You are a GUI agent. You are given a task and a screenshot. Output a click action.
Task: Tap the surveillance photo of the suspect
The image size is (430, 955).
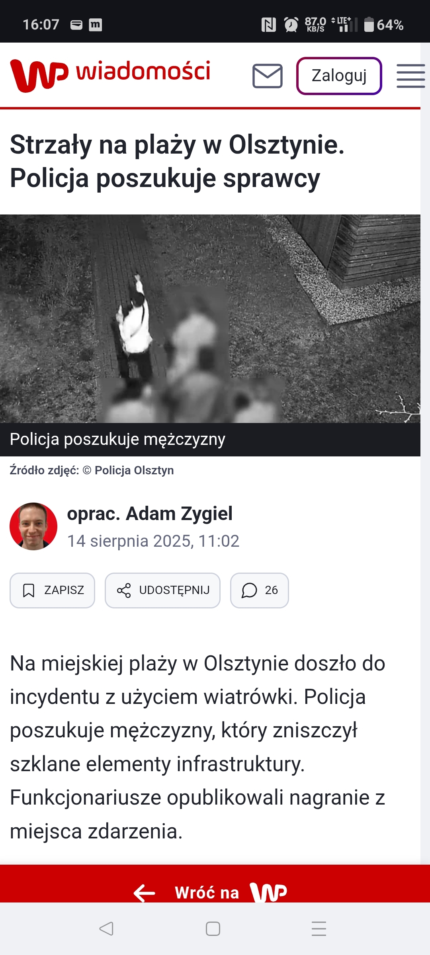coord(210,319)
